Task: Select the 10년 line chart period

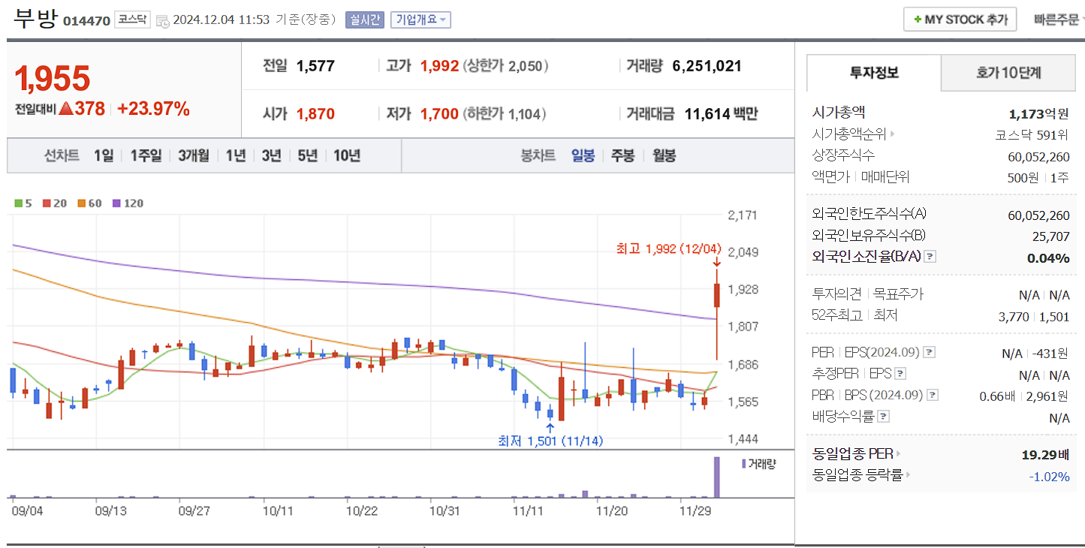Action: [x=347, y=155]
